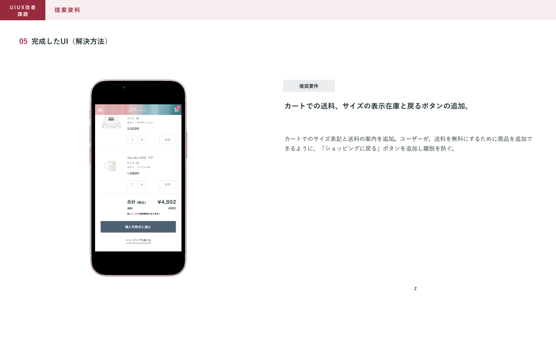Click the ショッピングを続ける link
This screenshot has height=338, width=556.
138,240
